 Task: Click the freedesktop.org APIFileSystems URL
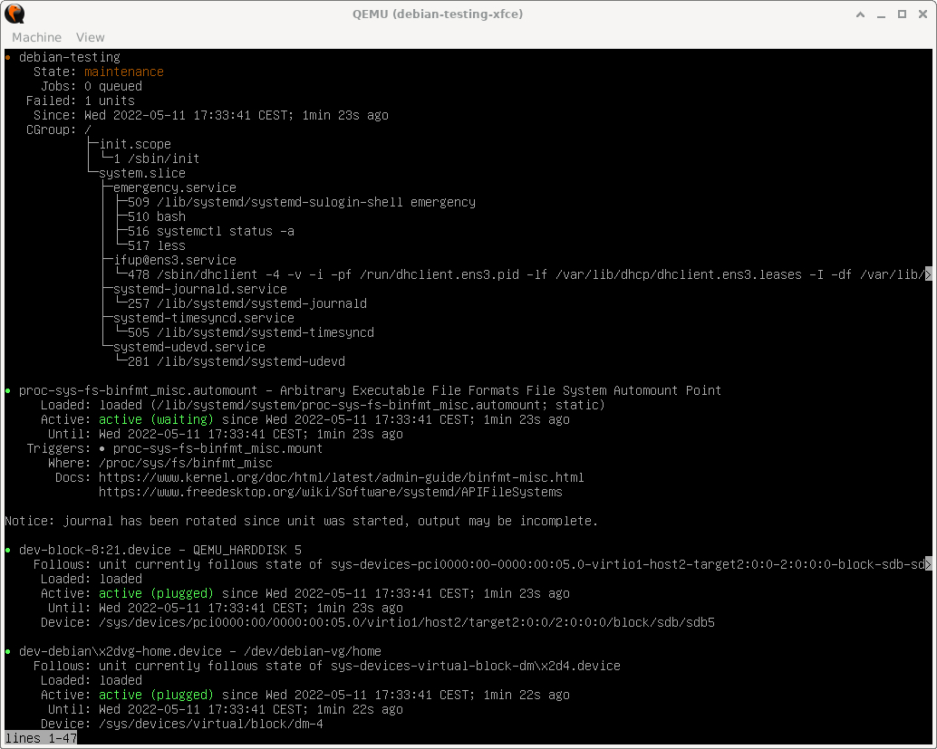click(331, 492)
